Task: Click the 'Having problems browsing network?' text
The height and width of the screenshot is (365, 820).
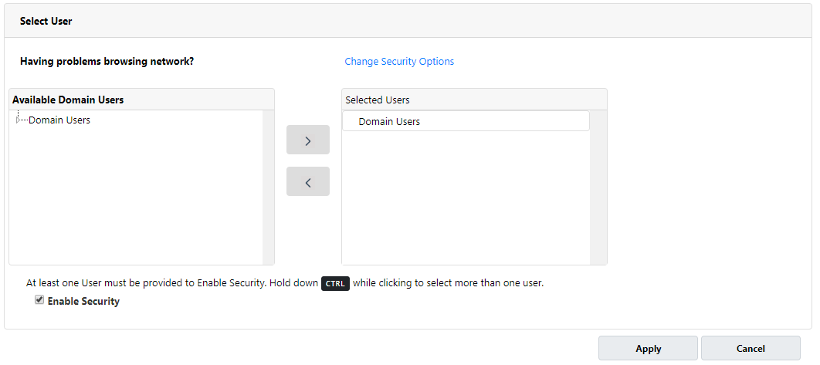Action: [x=107, y=61]
